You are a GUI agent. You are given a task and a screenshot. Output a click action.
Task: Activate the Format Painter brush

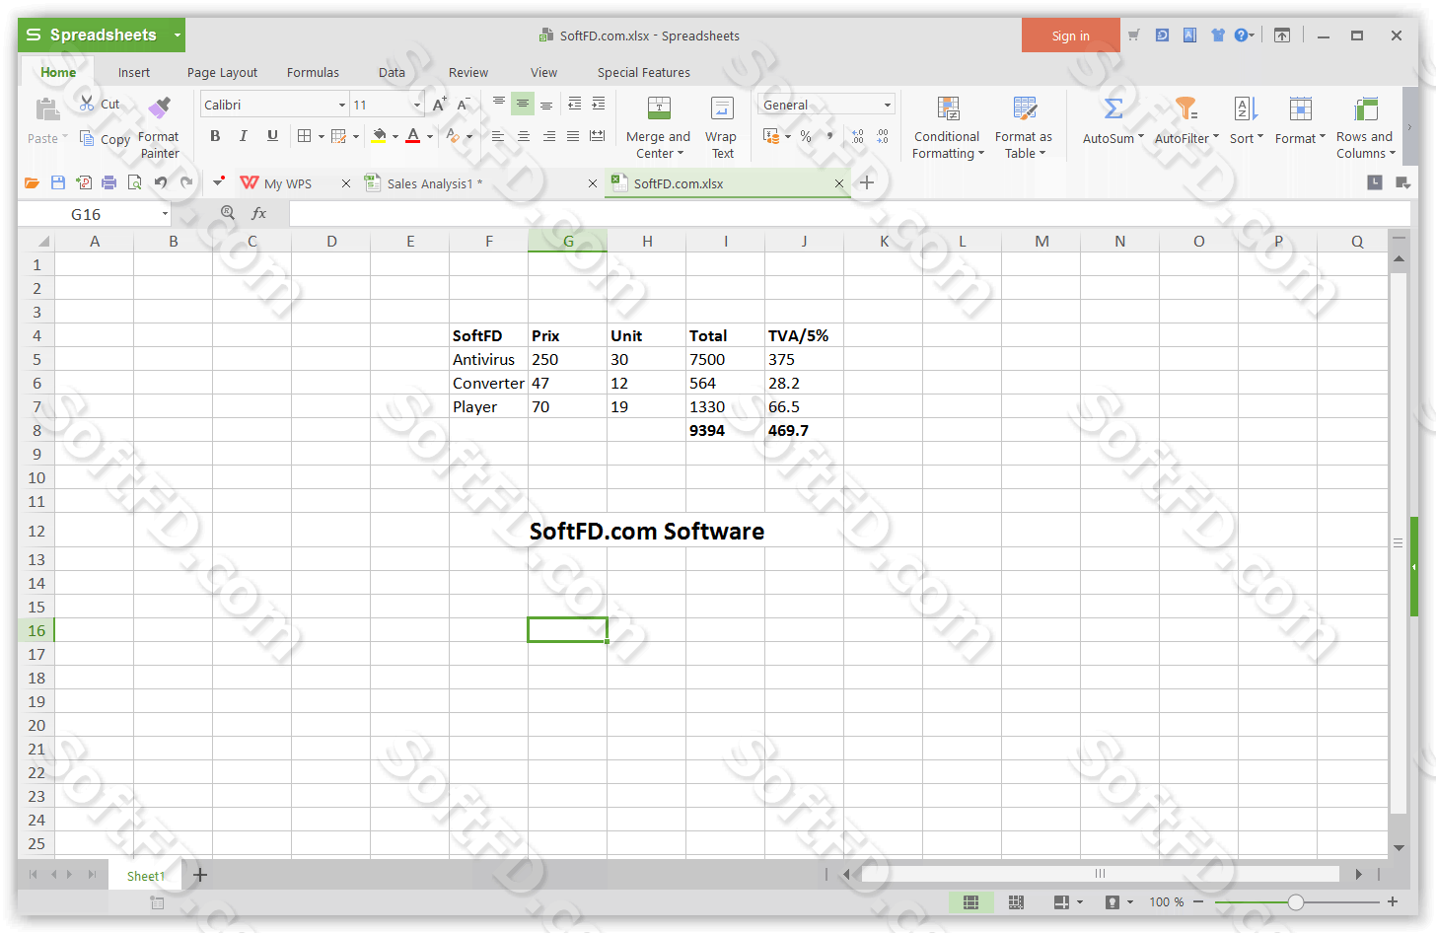159,108
